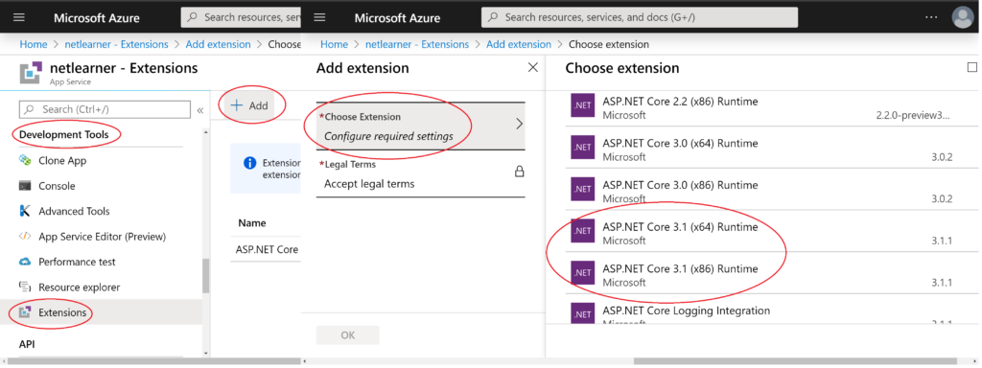Image resolution: width=982 pixels, height=368 pixels.
Task: Open the second Azure hamburger menu
Action: coord(319,17)
